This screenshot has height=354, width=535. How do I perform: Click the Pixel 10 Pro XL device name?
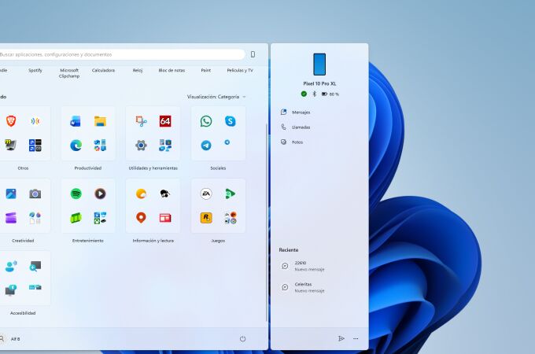tap(319, 83)
